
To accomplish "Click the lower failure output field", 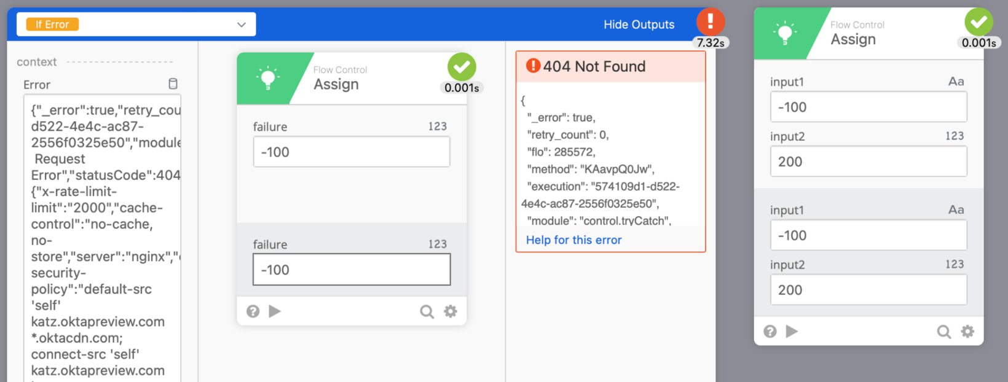I will (x=351, y=270).
